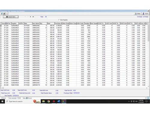Click the Vouch column header
Screen dimensions: 150x113
pos(4,24)
